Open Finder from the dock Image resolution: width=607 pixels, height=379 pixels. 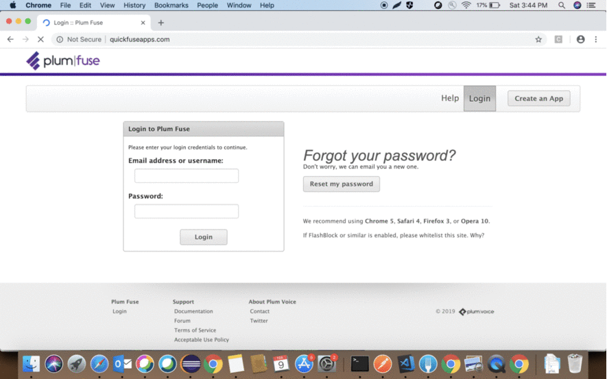31,363
